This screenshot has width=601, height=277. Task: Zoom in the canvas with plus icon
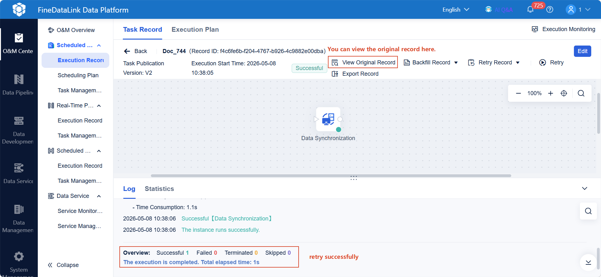coord(551,93)
